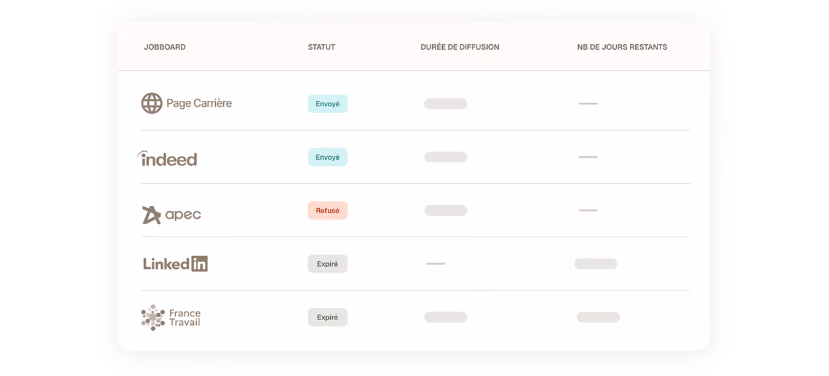Viewport: 829px width, 376px height.
Task: Click the Expiré badge in LinkedIn row
Action: pos(328,264)
